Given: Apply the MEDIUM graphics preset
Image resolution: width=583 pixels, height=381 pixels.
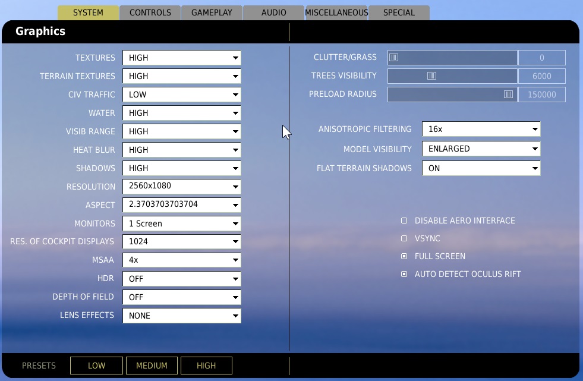Looking at the screenshot, I should 152,366.
